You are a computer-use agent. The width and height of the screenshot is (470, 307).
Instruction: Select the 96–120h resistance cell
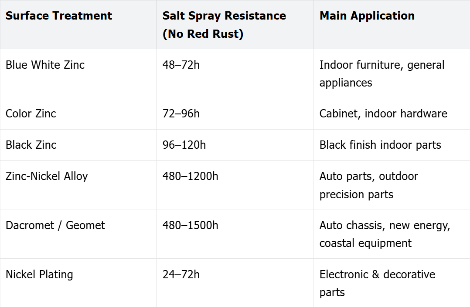point(184,145)
